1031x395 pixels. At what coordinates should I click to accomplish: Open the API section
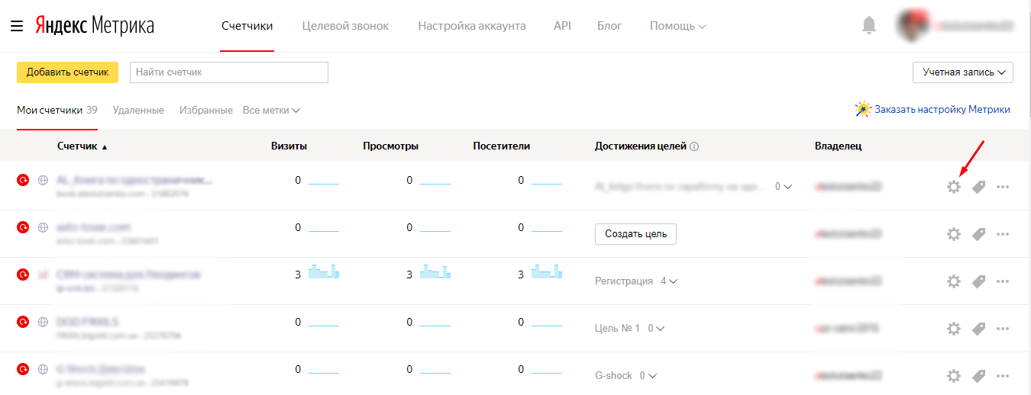tap(562, 26)
